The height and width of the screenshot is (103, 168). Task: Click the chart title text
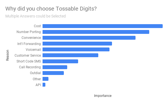pyautogui.click(x=51, y=9)
